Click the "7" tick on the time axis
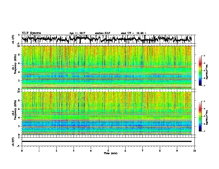 143,151
